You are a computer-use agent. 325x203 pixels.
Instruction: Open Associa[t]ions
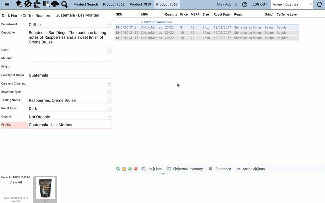(254, 169)
